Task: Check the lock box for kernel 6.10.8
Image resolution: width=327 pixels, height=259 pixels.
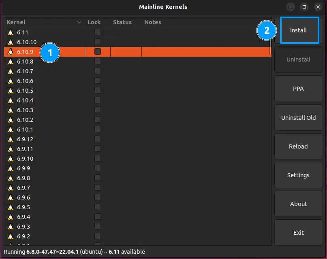Action: [98, 61]
